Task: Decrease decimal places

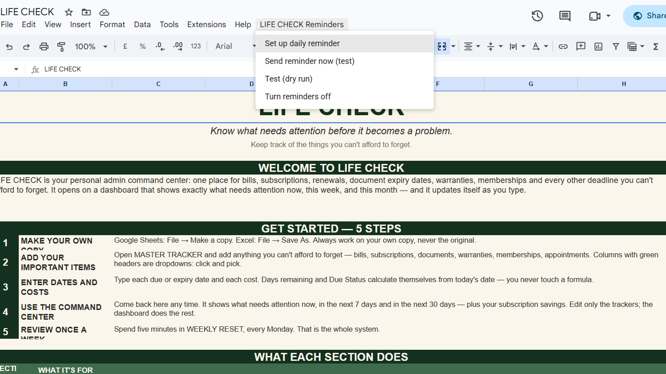Action: click(160, 46)
